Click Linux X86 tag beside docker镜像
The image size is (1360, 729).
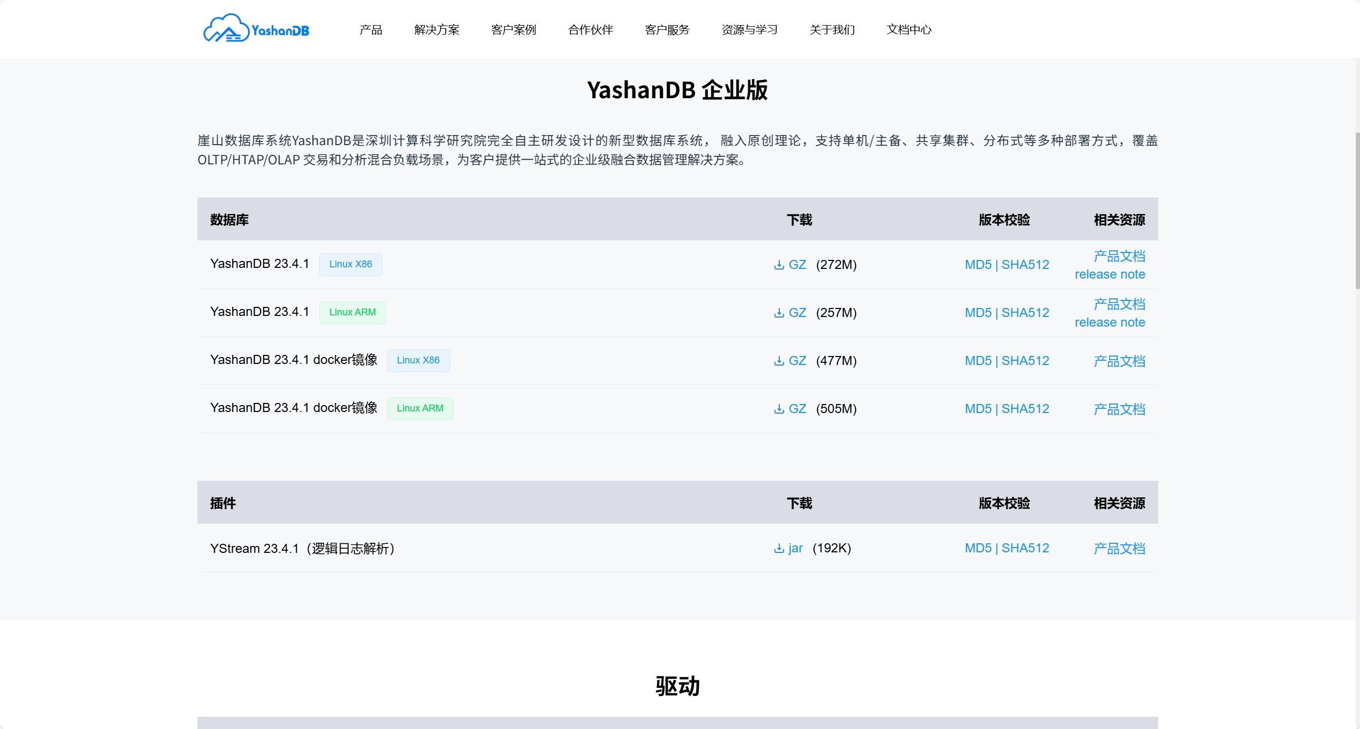tap(418, 360)
